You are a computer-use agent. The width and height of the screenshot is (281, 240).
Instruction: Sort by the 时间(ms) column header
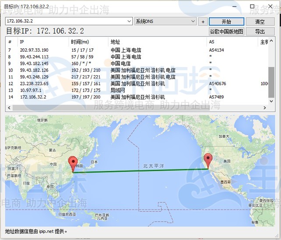coord(80,42)
